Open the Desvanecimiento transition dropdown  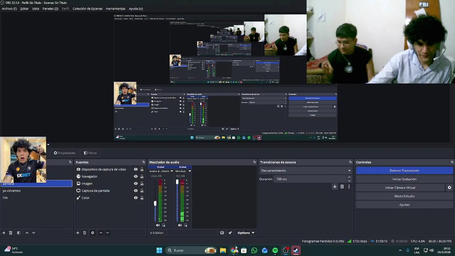[306, 171]
